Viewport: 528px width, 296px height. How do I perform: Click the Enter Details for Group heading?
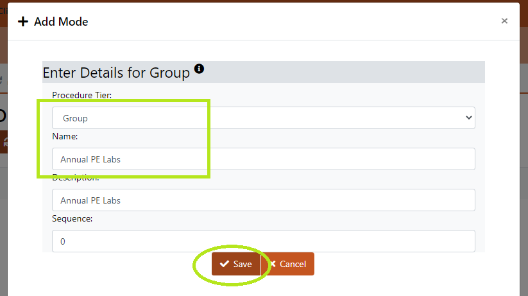click(116, 73)
